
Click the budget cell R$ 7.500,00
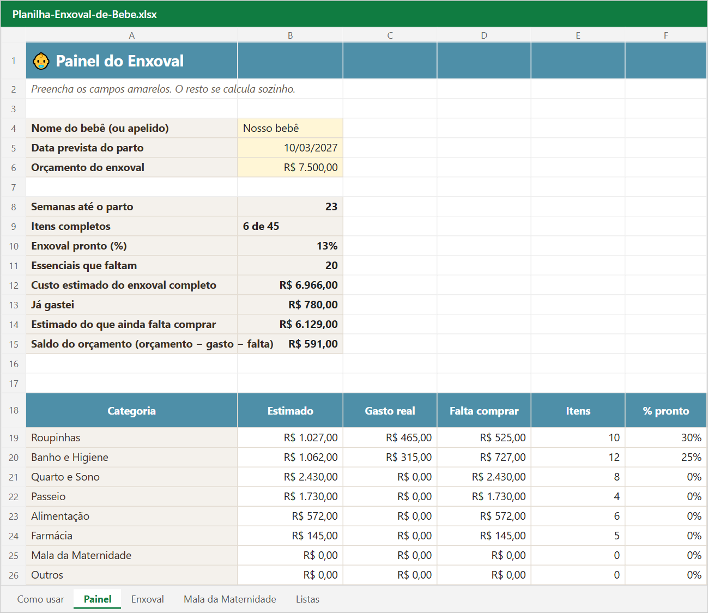[x=290, y=167]
